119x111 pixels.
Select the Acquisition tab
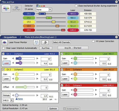(10, 37)
